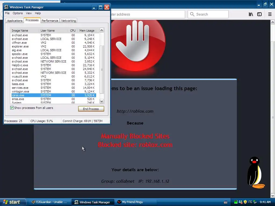Select the smss.exe process row
The image size is (275, 206).
(54, 99)
